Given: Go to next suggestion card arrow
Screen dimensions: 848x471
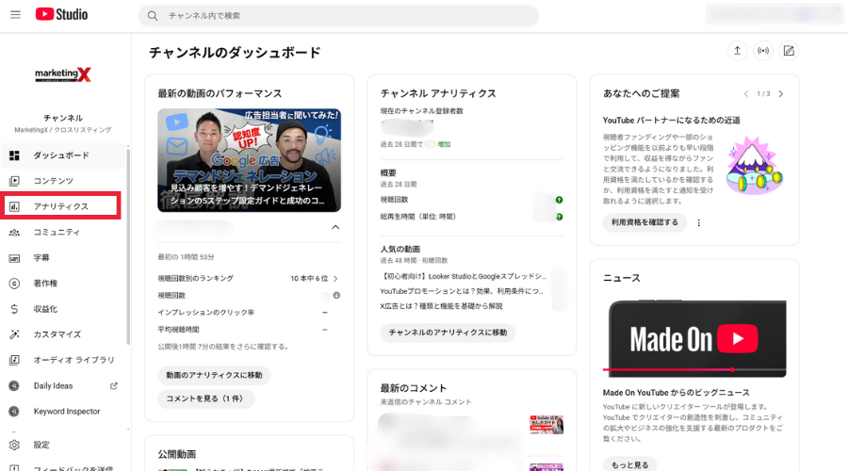Looking at the screenshot, I should click(x=780, y=94).
